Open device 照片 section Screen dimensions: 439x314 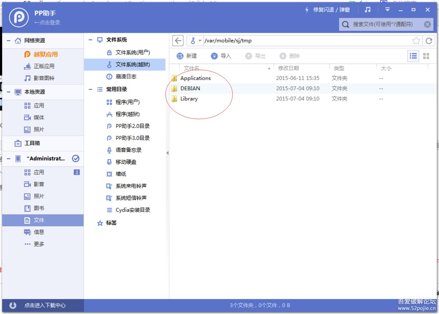point(43,196)
